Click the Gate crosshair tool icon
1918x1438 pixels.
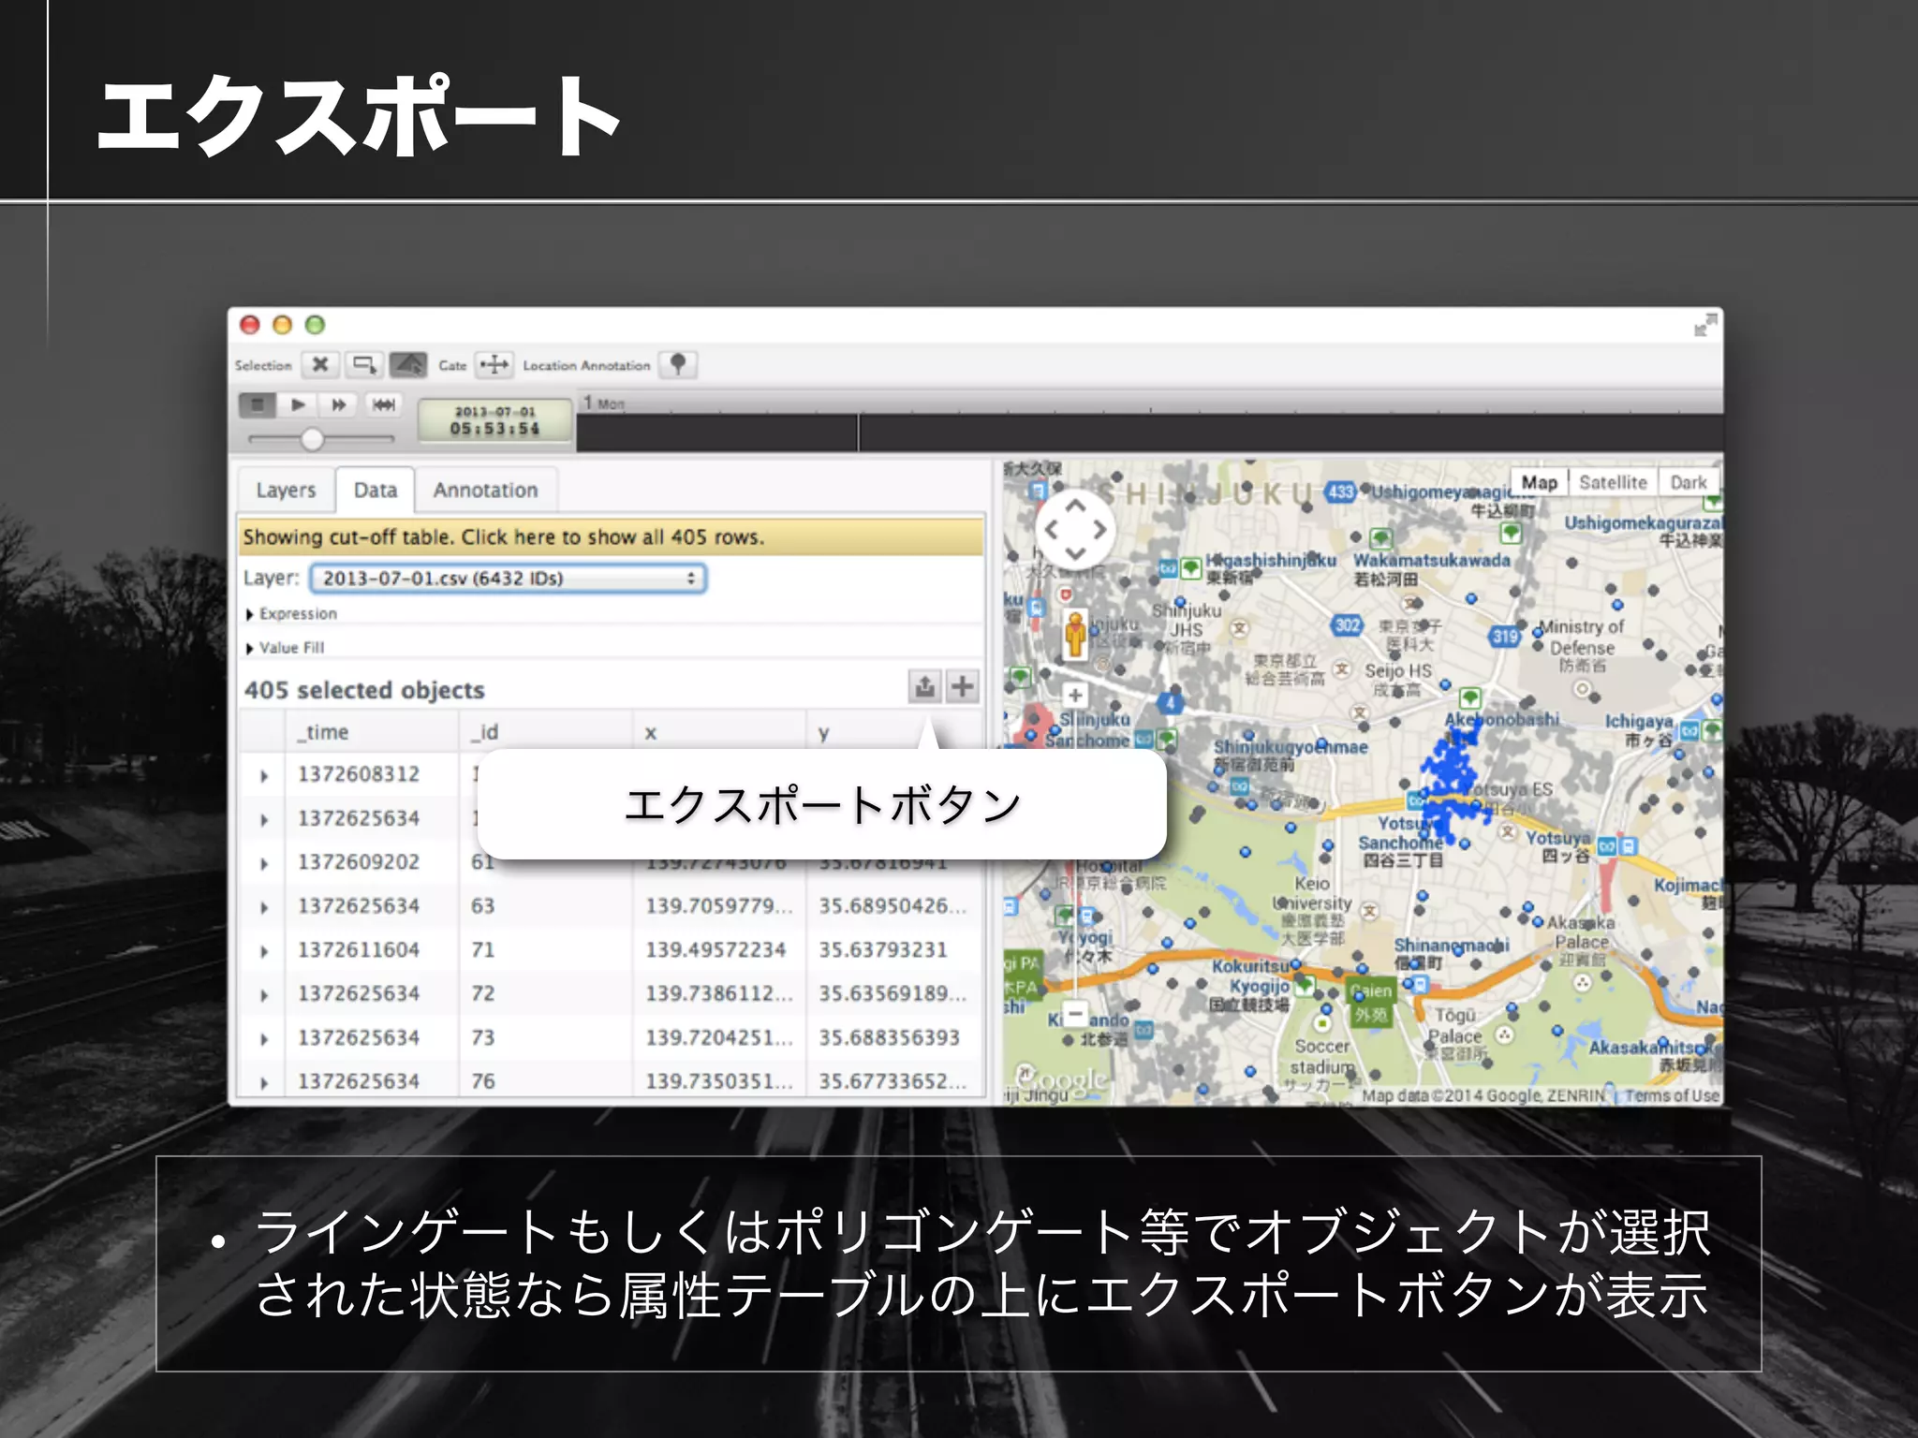(494, 364)
